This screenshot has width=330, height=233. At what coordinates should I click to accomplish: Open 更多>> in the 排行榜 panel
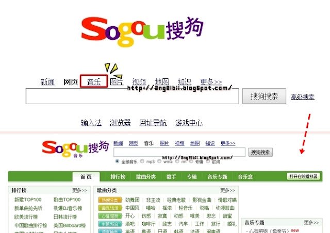pyautogui.click(x=79, y=190)
